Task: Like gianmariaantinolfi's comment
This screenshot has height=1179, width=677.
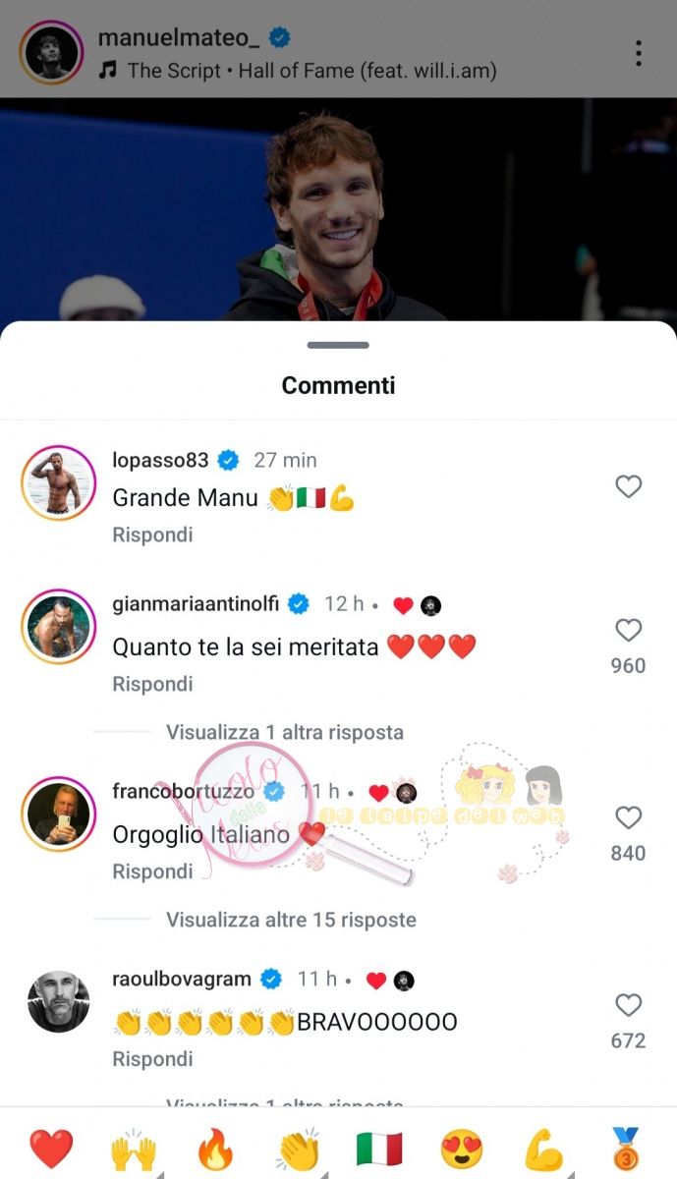Action: [x=628, y=630]
